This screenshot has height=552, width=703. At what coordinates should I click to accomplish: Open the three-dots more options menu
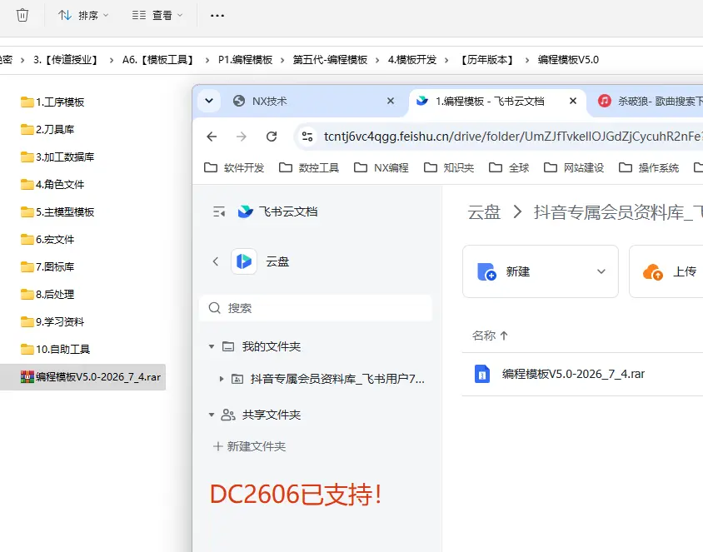[x=217, y=15]
